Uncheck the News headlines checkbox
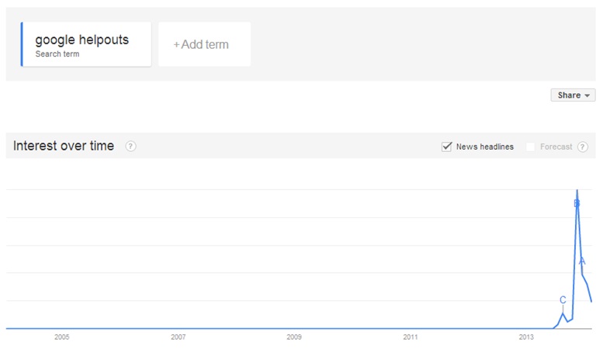 pyautogui.click(x=446, y=147)
